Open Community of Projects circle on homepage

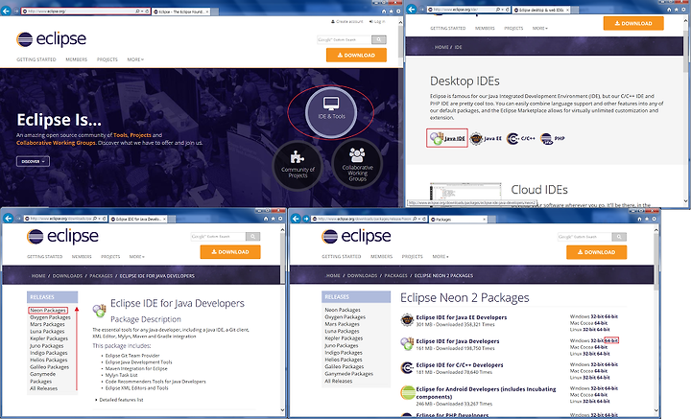(x=298, y=166)
